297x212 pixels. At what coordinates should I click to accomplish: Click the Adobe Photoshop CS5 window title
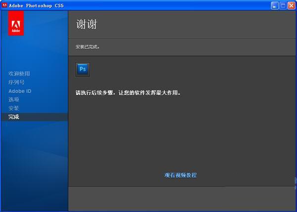(36, 5)
